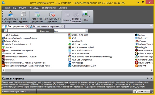155x95 pixels.
Task: Close the Все программы tab
Action: pos(27,26)
